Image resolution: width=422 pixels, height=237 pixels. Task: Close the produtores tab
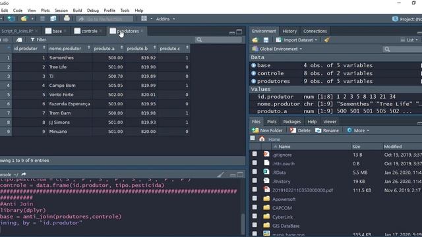pyautogui.click(x=142, y=31)
